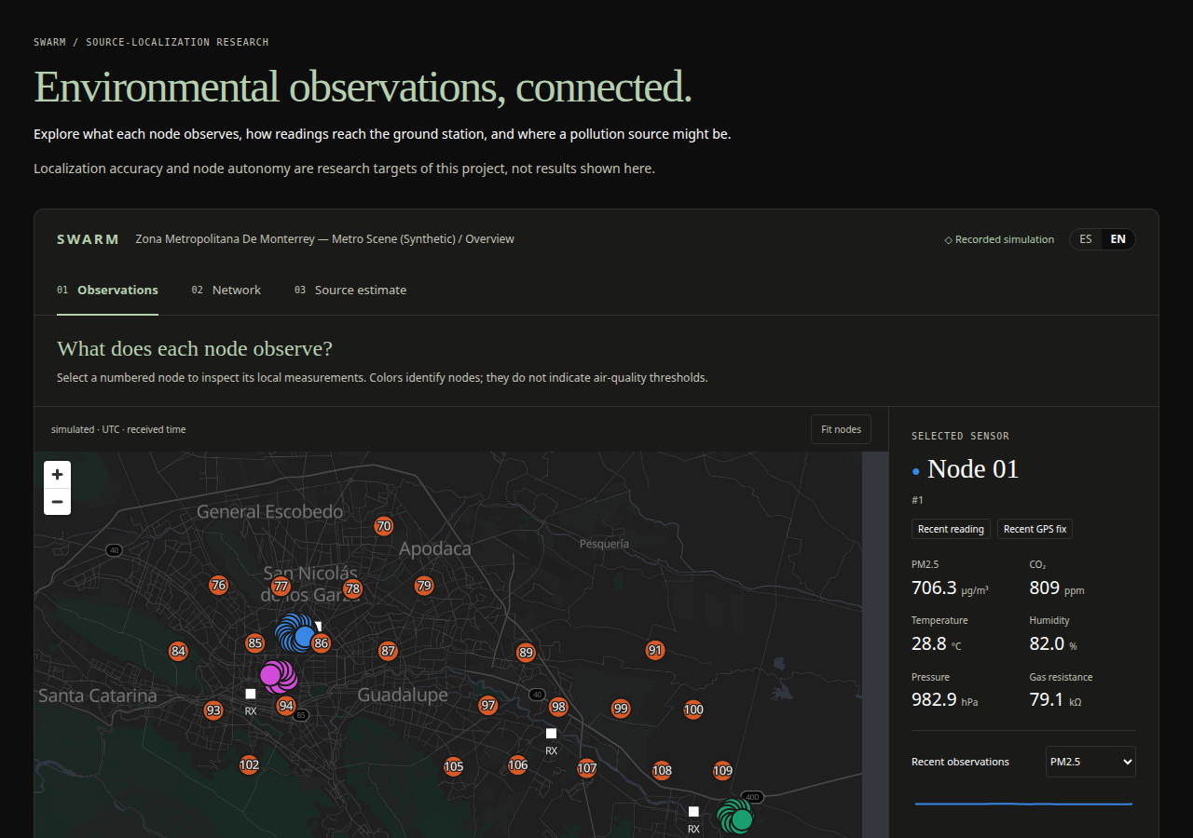Select node marker 89 on map
Viewport: 1193px width, 838px height.
(x=527, y=653)
